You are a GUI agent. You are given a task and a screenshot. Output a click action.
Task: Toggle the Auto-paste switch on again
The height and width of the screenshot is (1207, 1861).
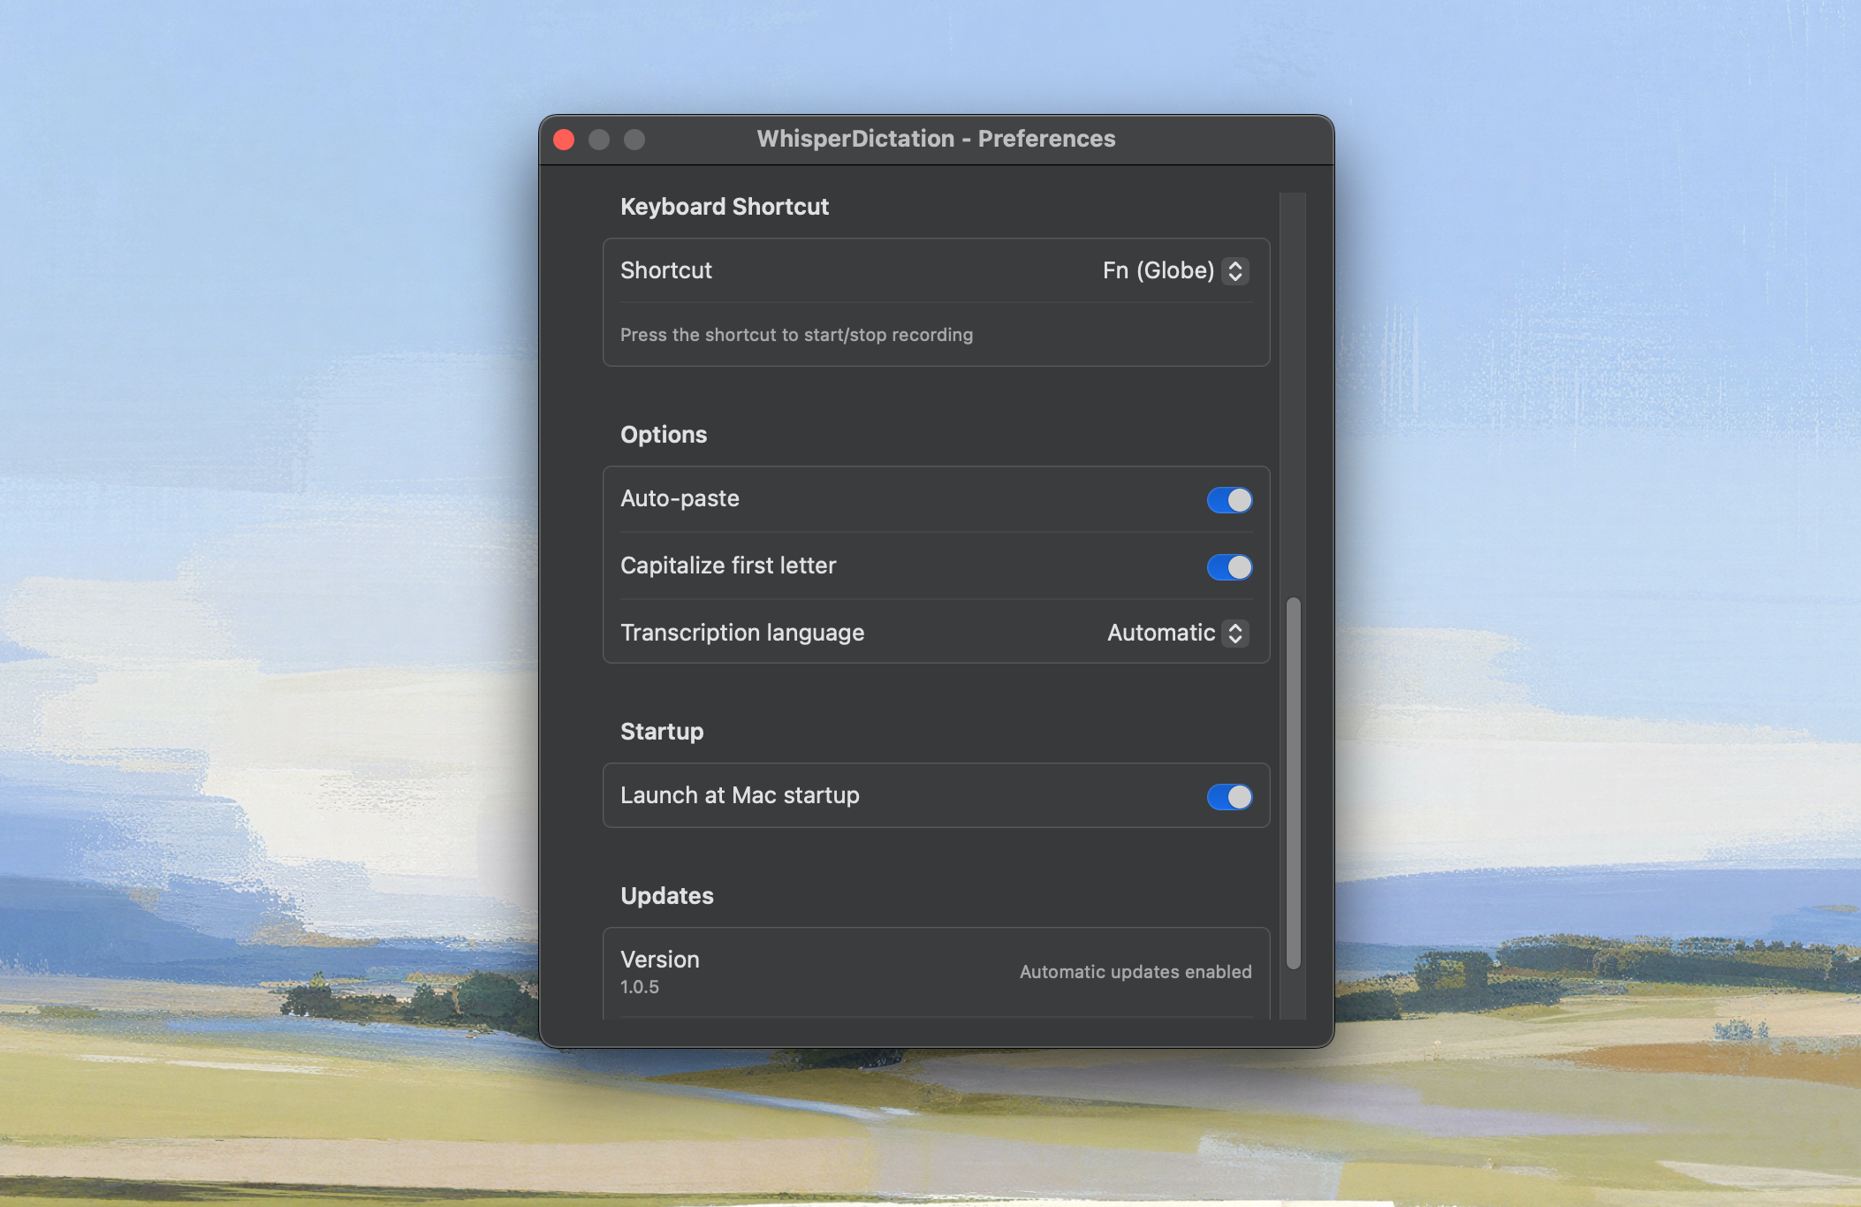[1230, 499]
